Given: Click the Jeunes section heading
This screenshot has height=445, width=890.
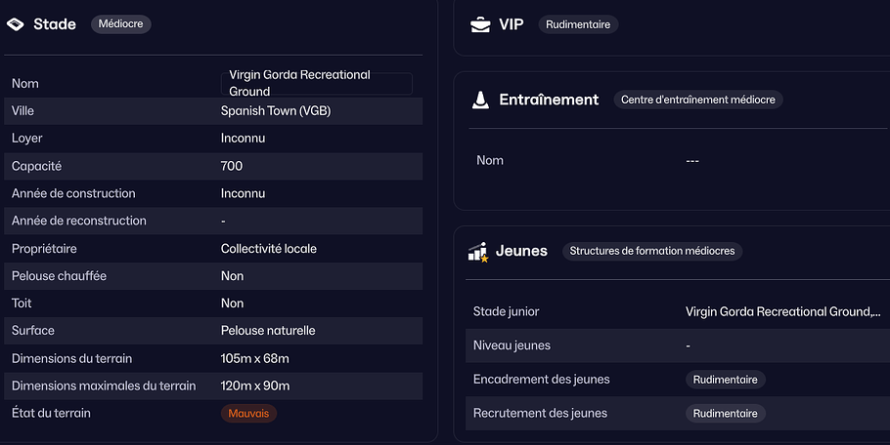Looking at the screenshot, I should pyautogui.click(x=521, y=252).
